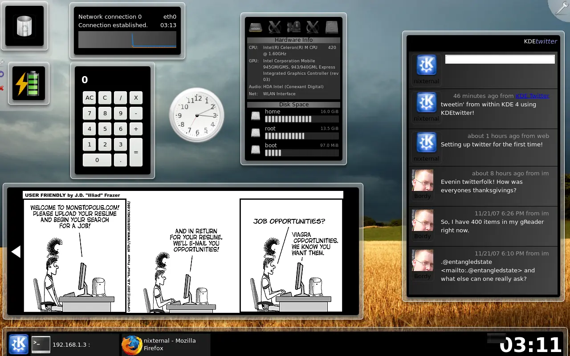
Task: Click digit 1 on the calculator
Action: (90, 145)
